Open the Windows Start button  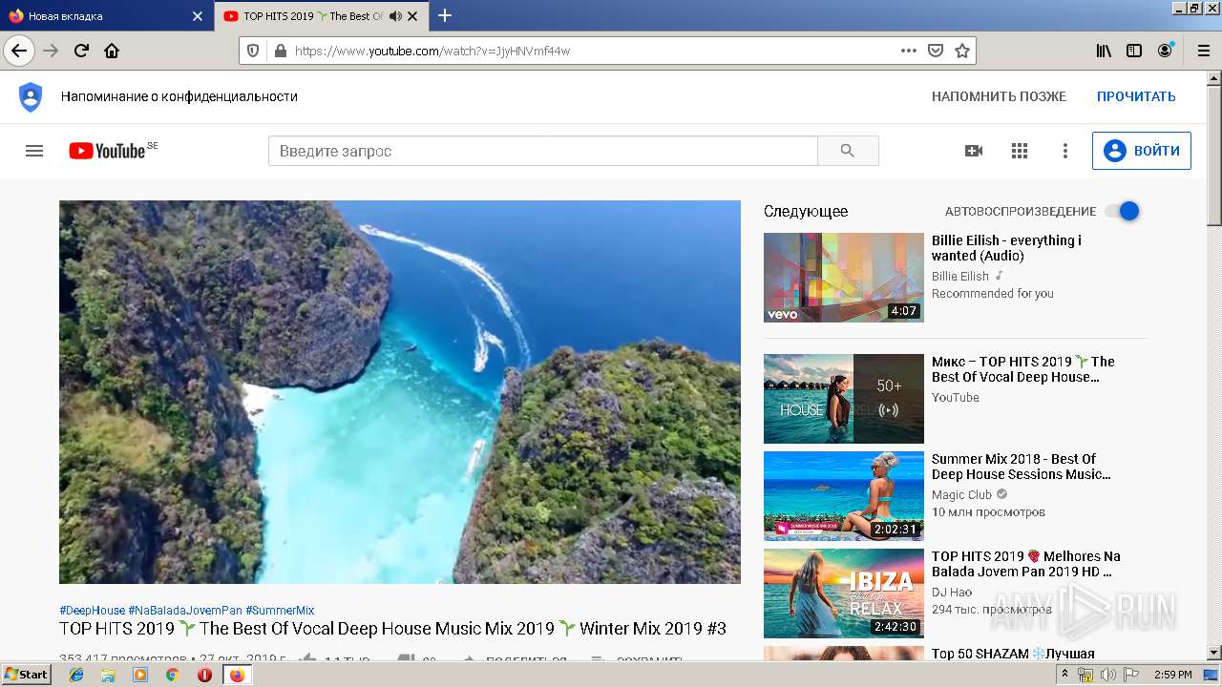(27, 675)
